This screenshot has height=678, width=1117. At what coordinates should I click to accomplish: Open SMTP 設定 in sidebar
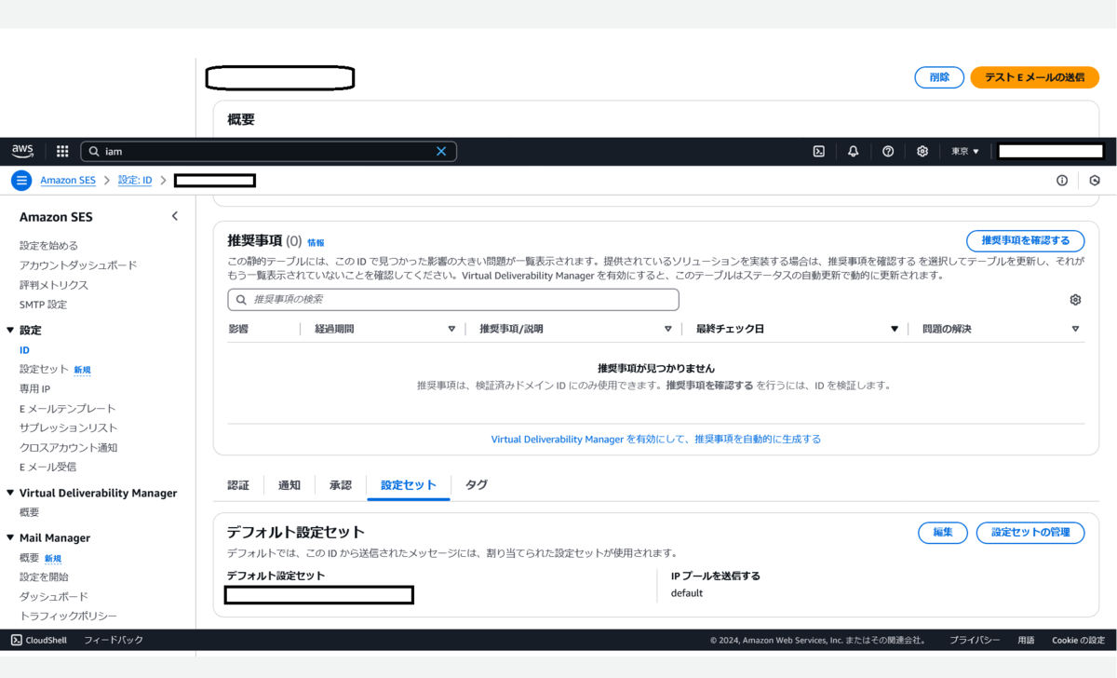click(43, 305)
